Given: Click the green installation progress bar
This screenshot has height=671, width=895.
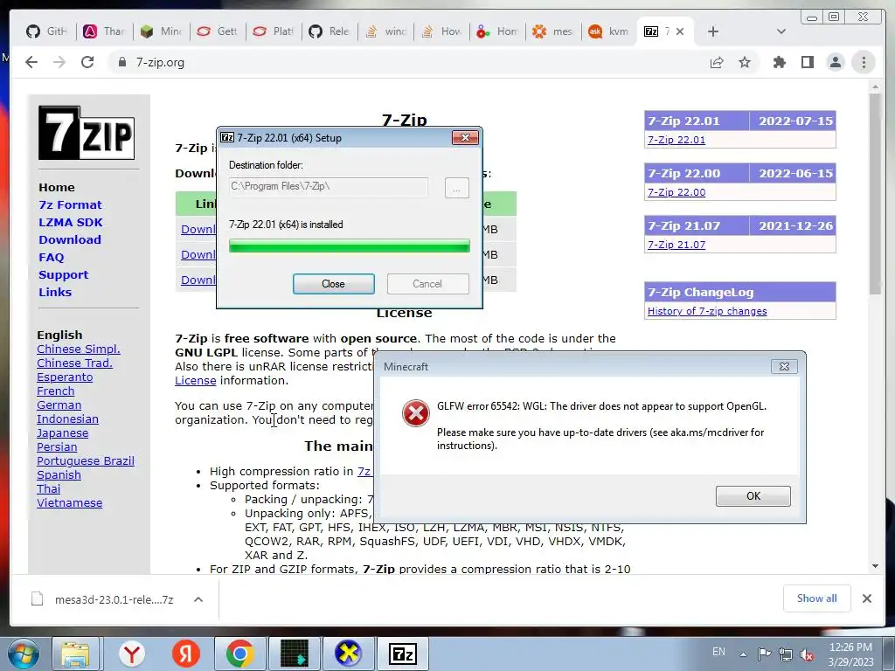Looking at the screenshot, I should [350, 246].
